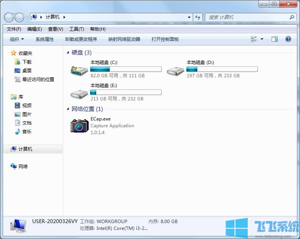This screenshot has height=239, width=300.
Task: Open the 下载 folder in favorites
Action: (x=27, y=62)
